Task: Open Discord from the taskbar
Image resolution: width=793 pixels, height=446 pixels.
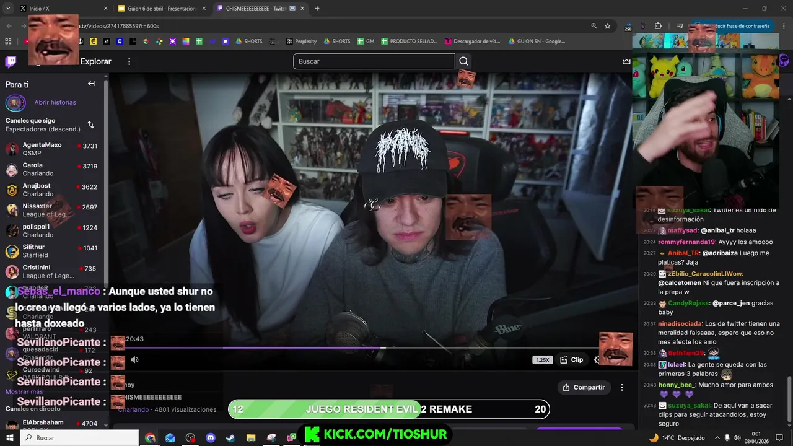Action: pos(210,438)
